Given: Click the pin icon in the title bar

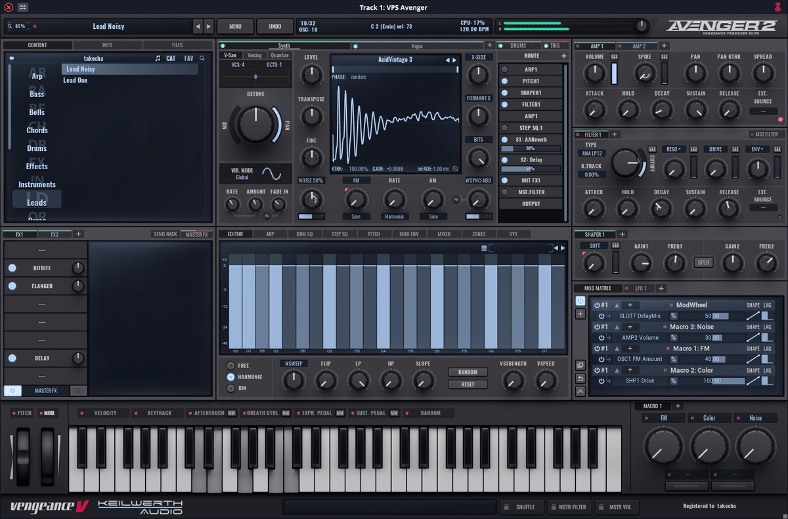Looking at the screenshot, I should pos(779,7).
